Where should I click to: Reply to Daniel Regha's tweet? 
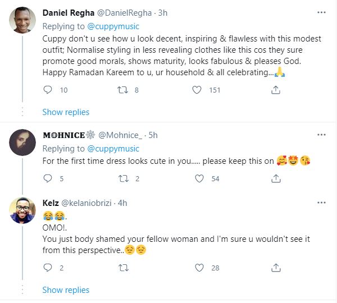click(x=48, y=89)
